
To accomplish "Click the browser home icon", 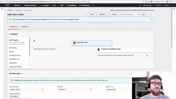I will (x=9, y=2).
